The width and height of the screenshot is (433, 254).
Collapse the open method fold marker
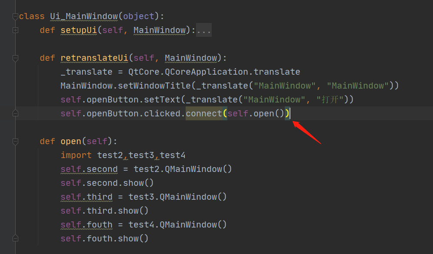pos(16,142)
